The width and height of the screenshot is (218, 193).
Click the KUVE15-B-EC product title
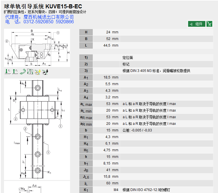tap(63, 6)
